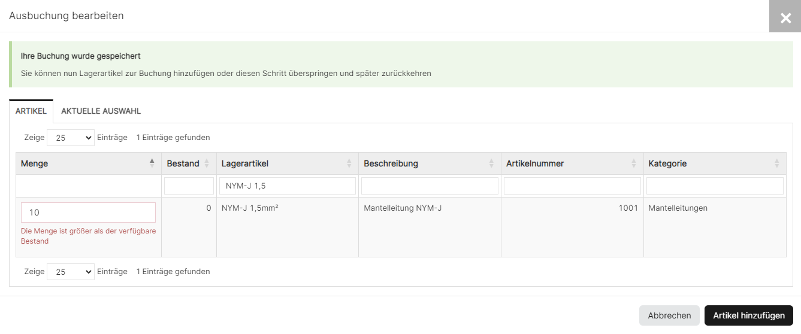Click the Lagerartikel filter containing NYM-J 1,5
This screenshot has height=334, width=801.
(288, 186)
